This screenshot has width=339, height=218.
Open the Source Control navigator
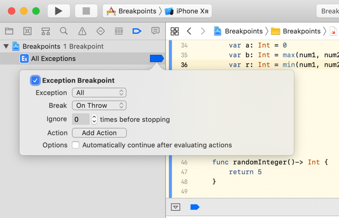pyautogui.click(x=27, y=31)
